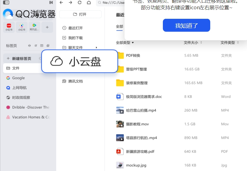247x171 pixels.
Task: Click the 打开 open file button
Action: coord(80,14)
